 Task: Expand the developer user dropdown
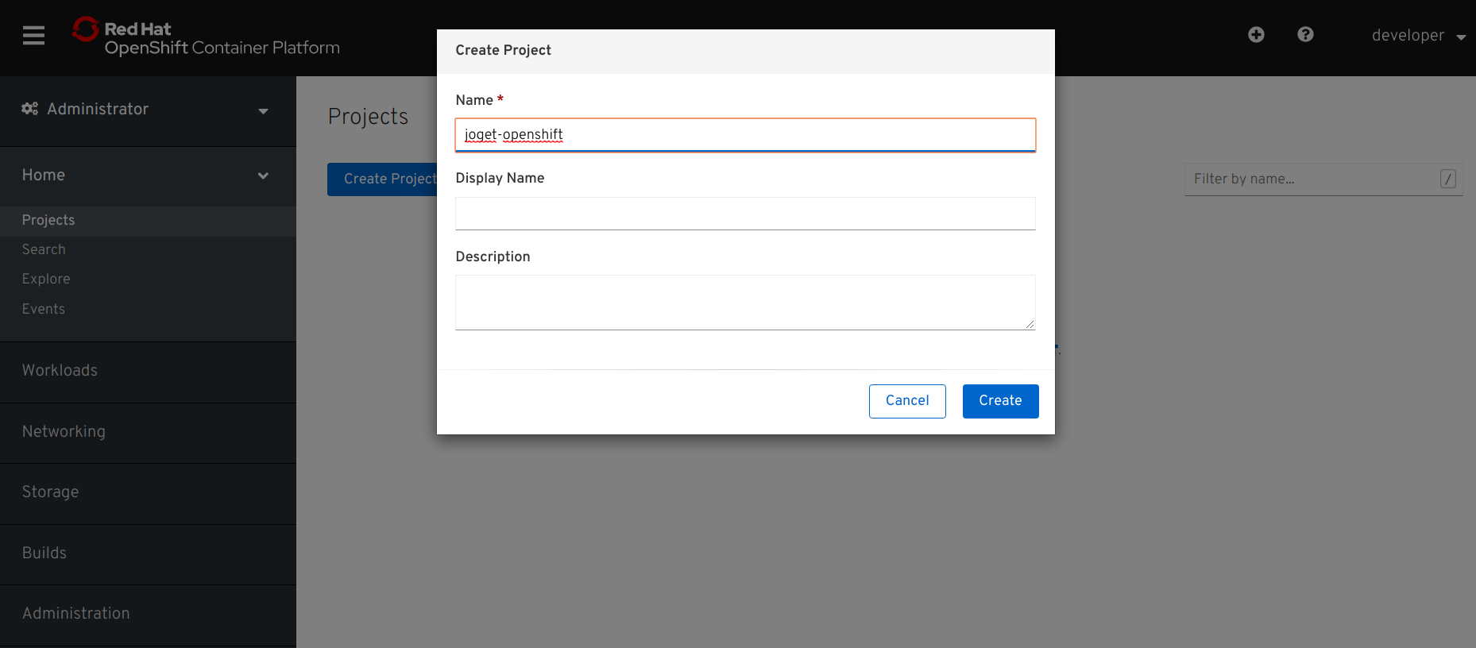(1418, 36)
